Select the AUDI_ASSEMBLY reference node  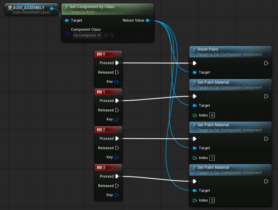click(31, 9)
